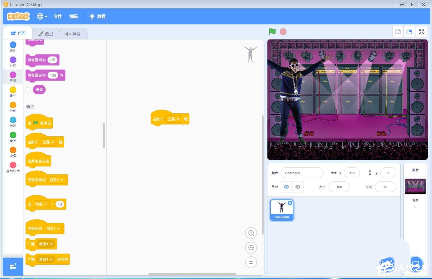Enter fullscreen stage mode

click(x=422, y=32)
